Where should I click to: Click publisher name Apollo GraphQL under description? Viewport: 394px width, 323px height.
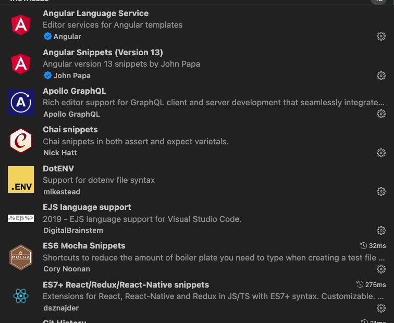coord(71,114)
